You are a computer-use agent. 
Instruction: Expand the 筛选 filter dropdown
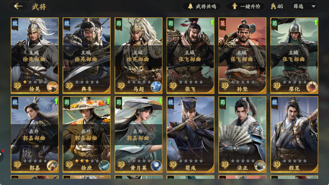click(304, 6)
